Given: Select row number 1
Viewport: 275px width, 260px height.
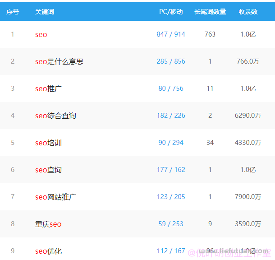Looking at the screenshot, I should (x=13, y=34).
